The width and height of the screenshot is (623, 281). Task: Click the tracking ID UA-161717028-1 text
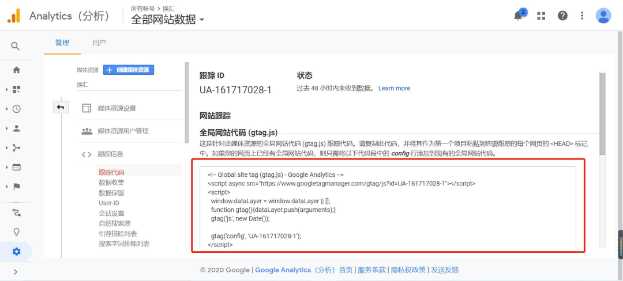235,90
